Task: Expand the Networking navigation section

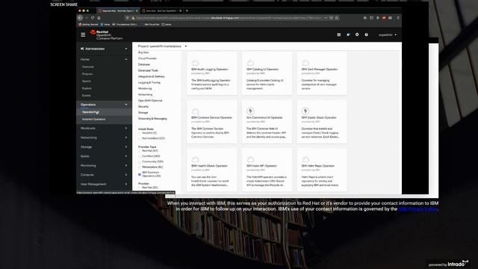Action: [x=104, y=137]
